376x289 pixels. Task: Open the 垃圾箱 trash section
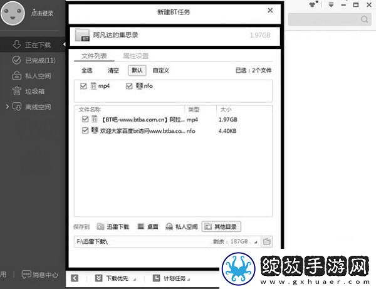pyautogui.click(x=28, y=92)
